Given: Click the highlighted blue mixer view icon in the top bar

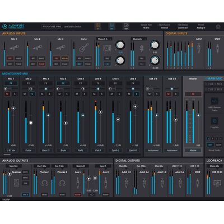Looking at the screenshot, I should tap(112, 26).
